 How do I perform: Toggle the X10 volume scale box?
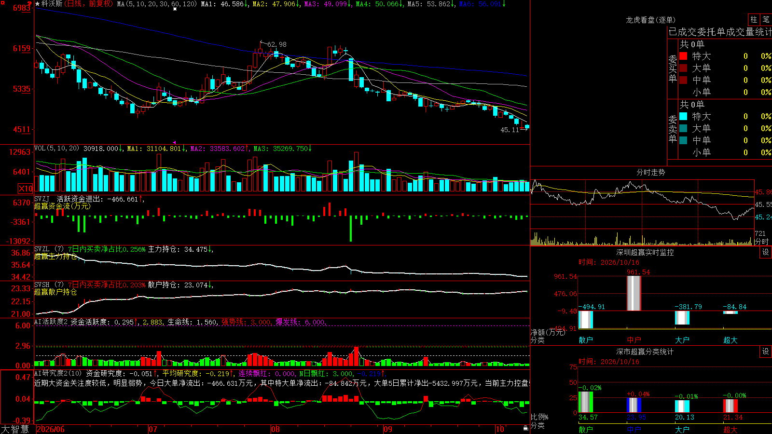pos(26,189)
